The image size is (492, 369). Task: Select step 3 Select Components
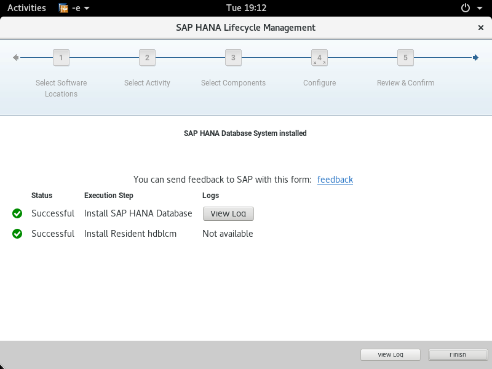[233, 57]
